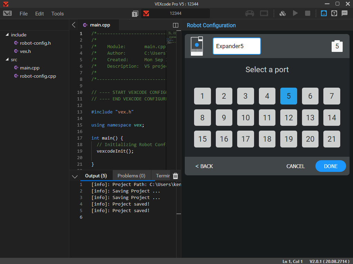Select port 10
This screenshot has width=353, height=264.
(x=245, y=118)
